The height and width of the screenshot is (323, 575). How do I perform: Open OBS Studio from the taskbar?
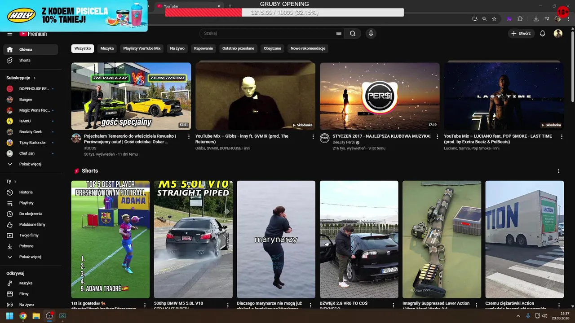point(49,316)
